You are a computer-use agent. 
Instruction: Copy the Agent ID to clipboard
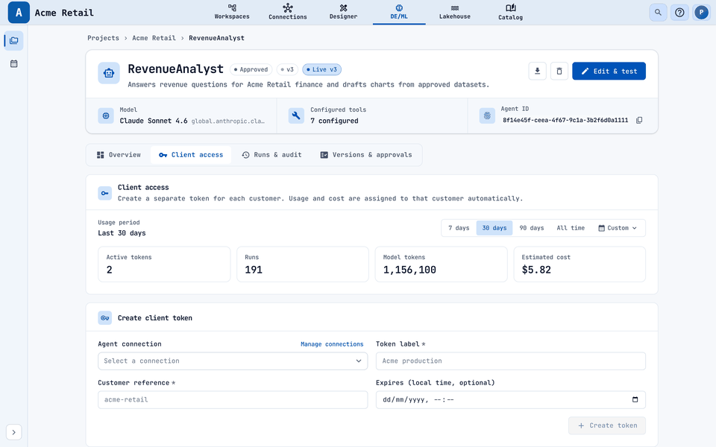click(639, 121)
